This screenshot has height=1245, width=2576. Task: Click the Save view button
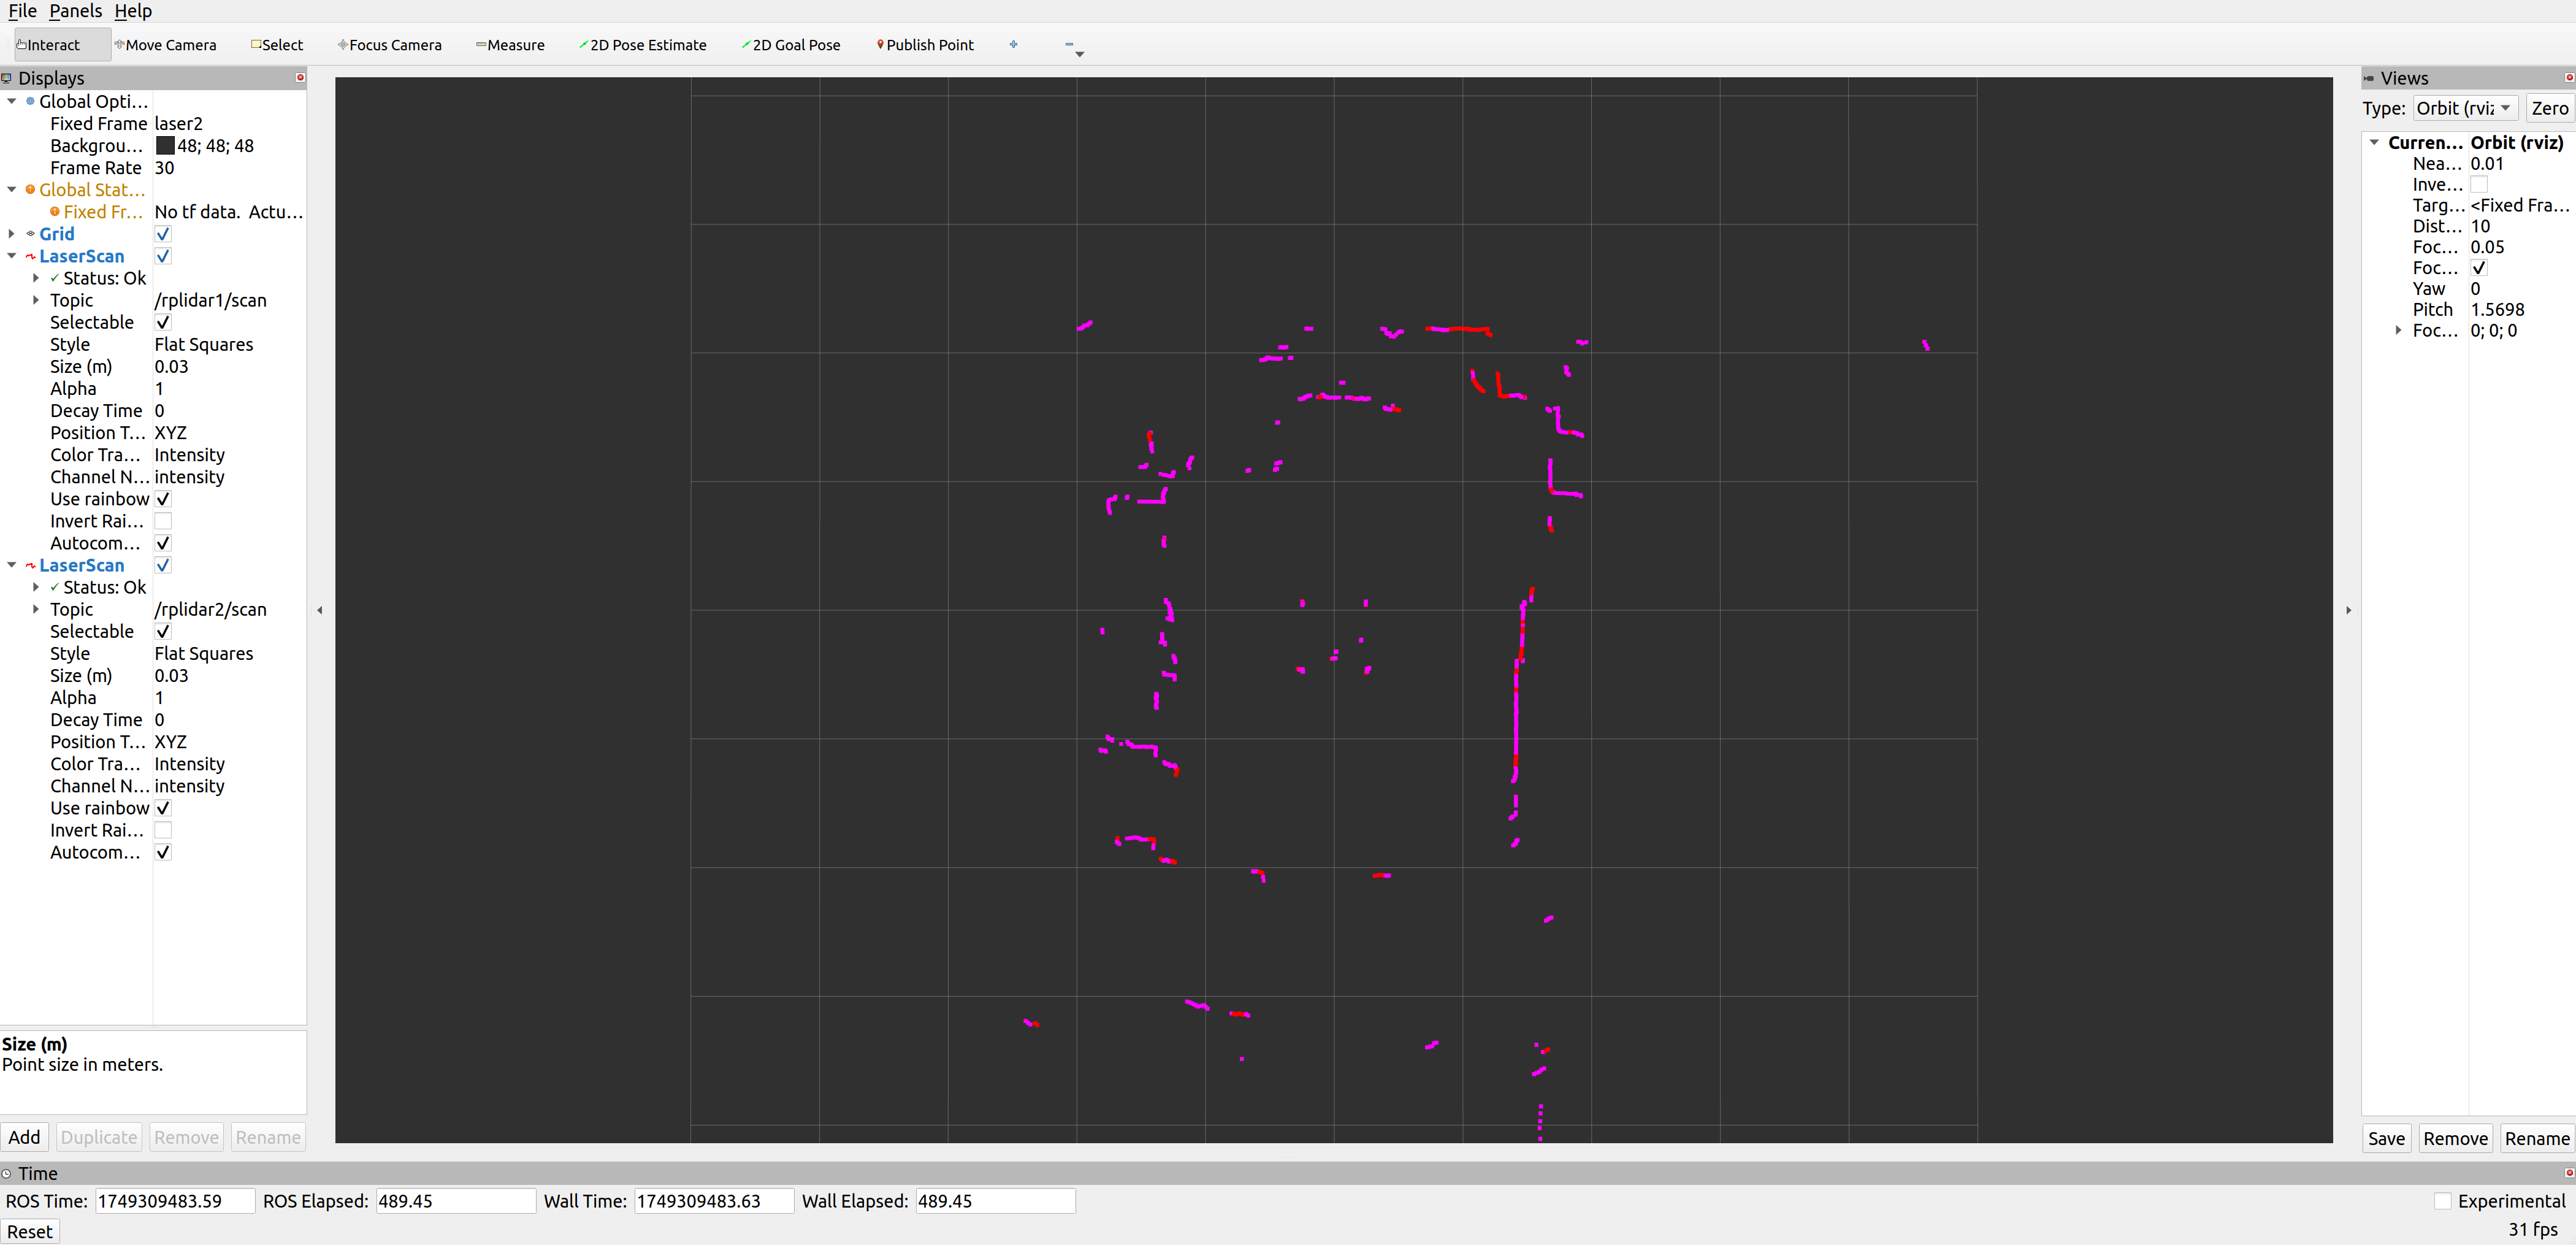click(x=2386, y=1138)
